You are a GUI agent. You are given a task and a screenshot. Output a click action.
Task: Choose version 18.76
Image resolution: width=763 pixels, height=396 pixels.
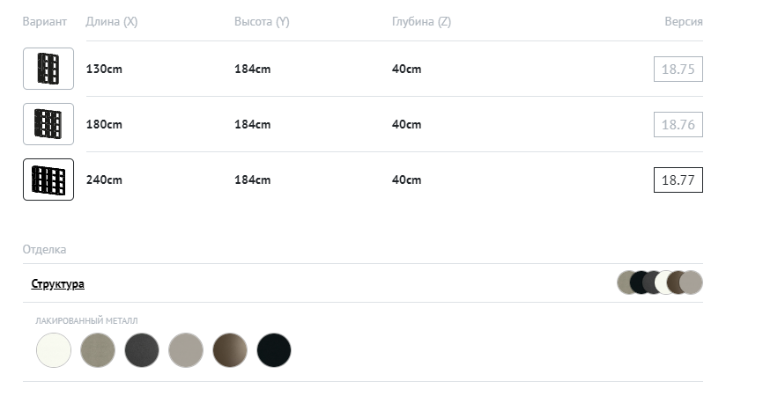pos(678,125)
